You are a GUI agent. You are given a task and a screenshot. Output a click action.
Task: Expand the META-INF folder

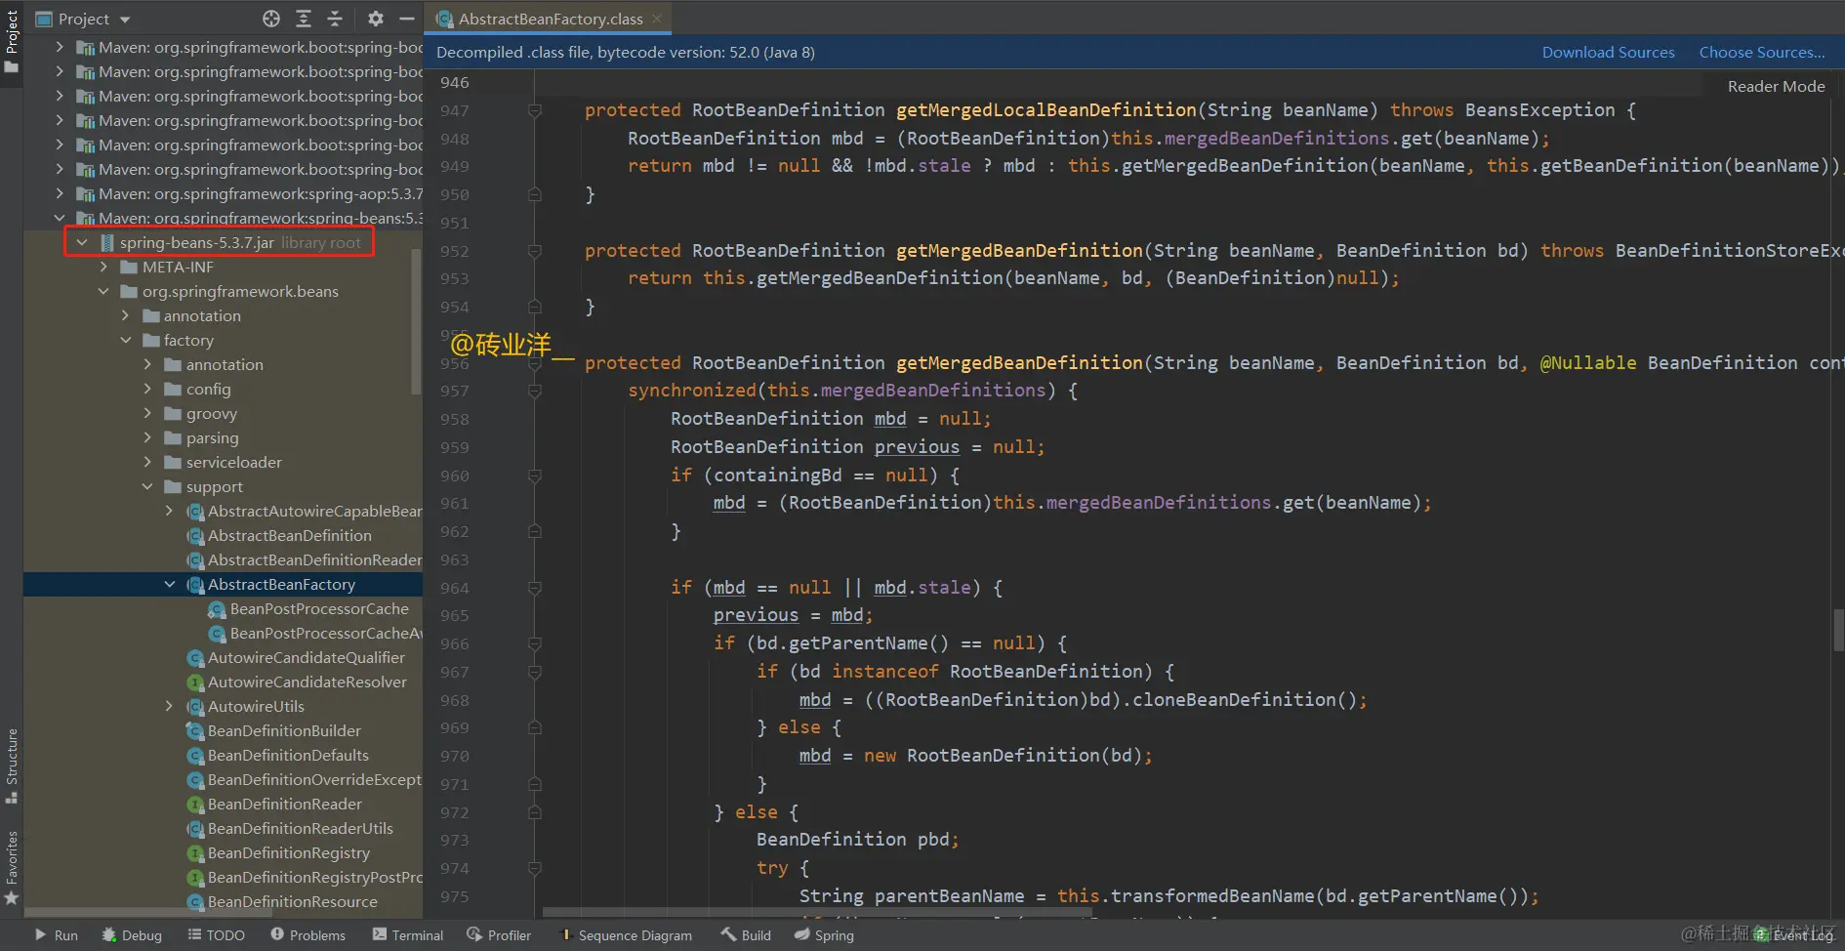coord(104,267)
